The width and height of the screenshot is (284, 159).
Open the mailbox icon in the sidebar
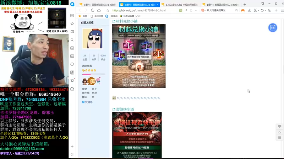tap(72, 89)
